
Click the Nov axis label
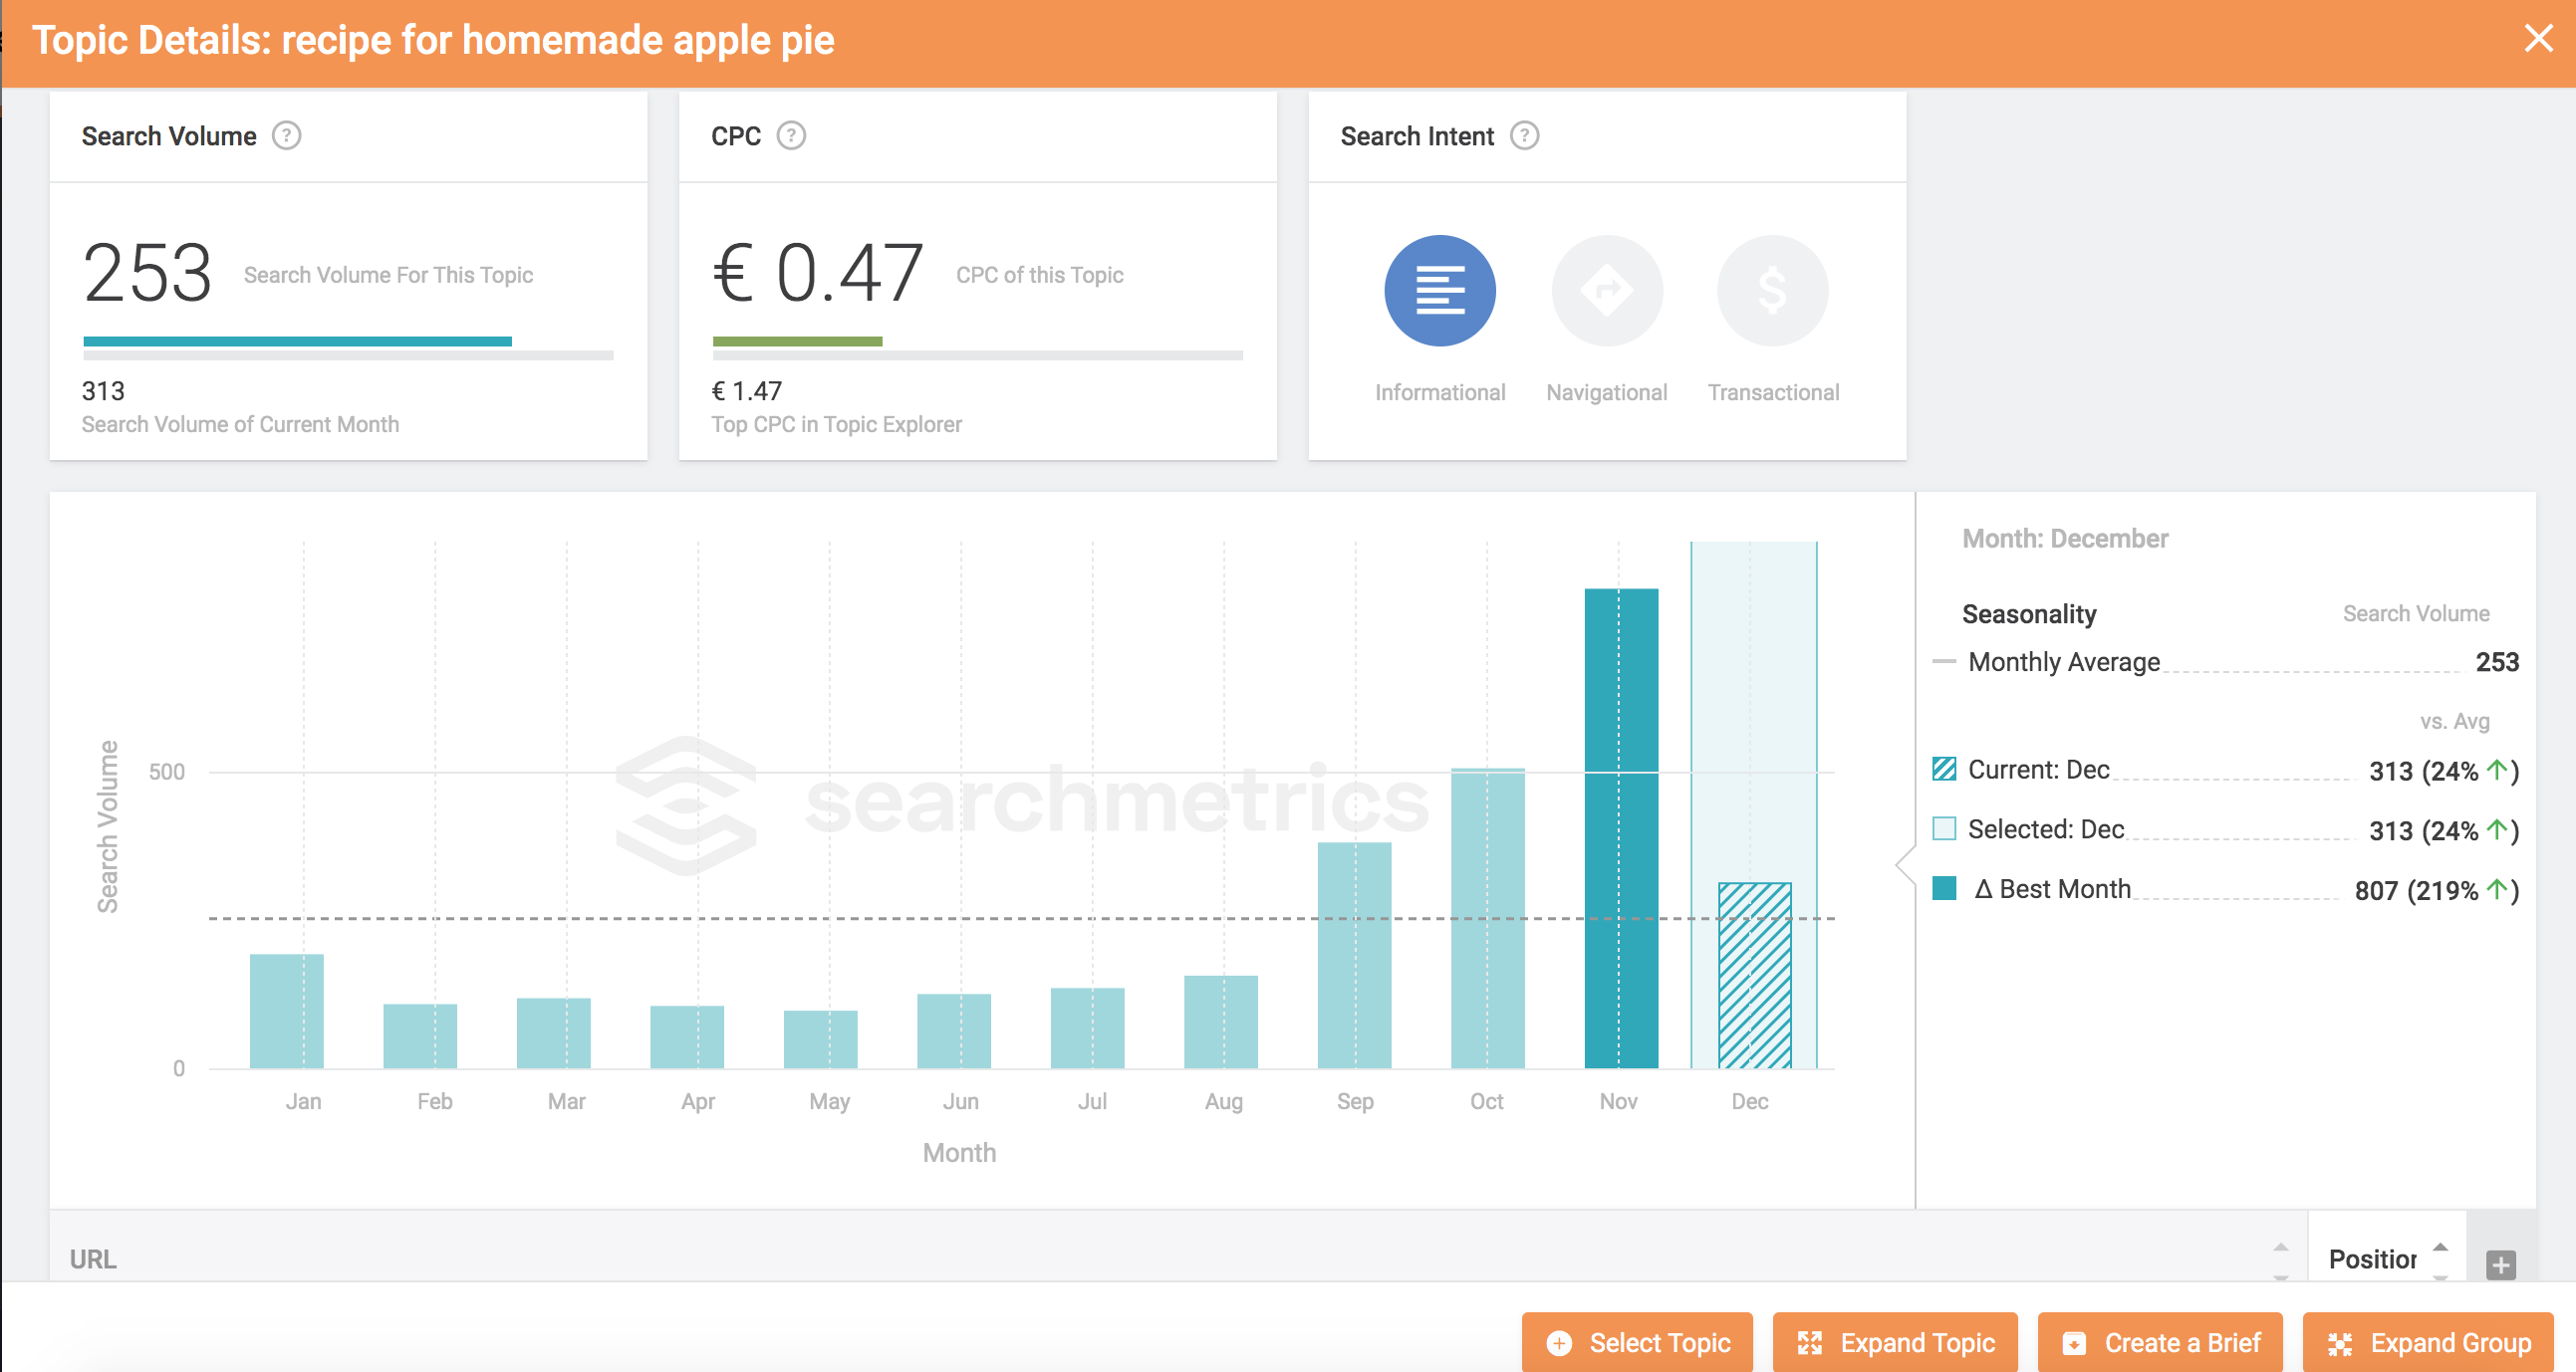[x=1618, y=1101]
